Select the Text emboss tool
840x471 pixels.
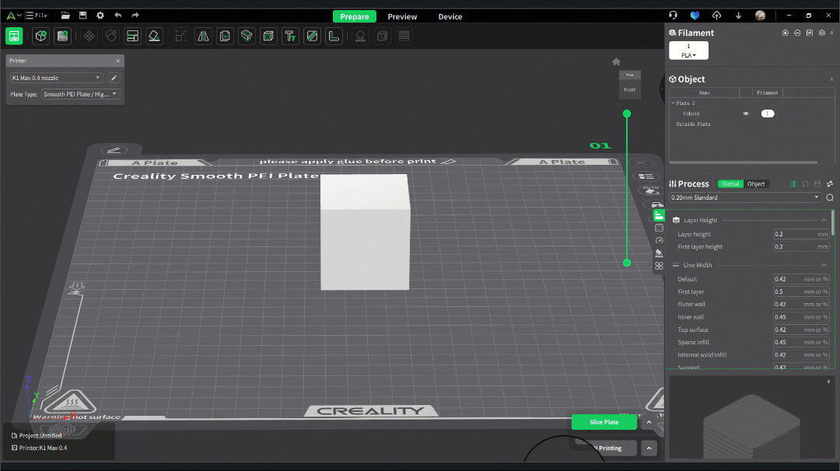click(x=290, y=36)
